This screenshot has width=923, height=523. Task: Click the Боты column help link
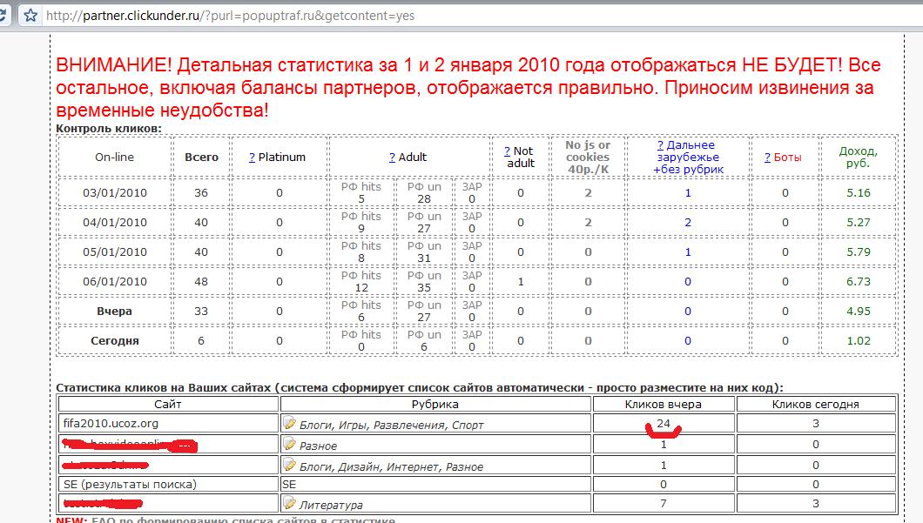coord(767,158)
